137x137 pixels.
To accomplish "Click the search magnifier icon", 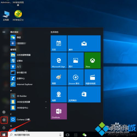I will (11, 135).
